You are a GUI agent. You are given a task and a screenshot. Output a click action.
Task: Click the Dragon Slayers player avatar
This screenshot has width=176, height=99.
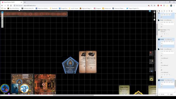24,89
